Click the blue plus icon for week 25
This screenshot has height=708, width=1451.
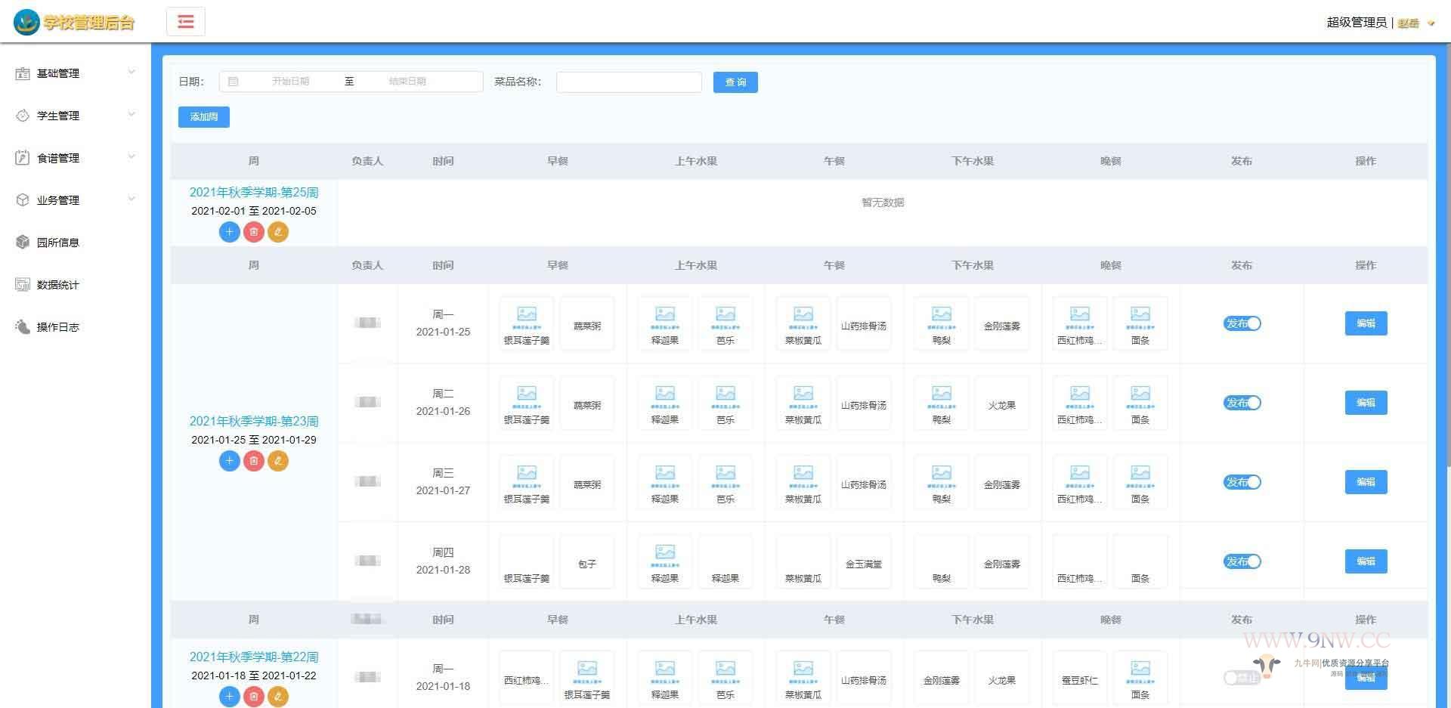pyautogui.click(x=230, y=232)
